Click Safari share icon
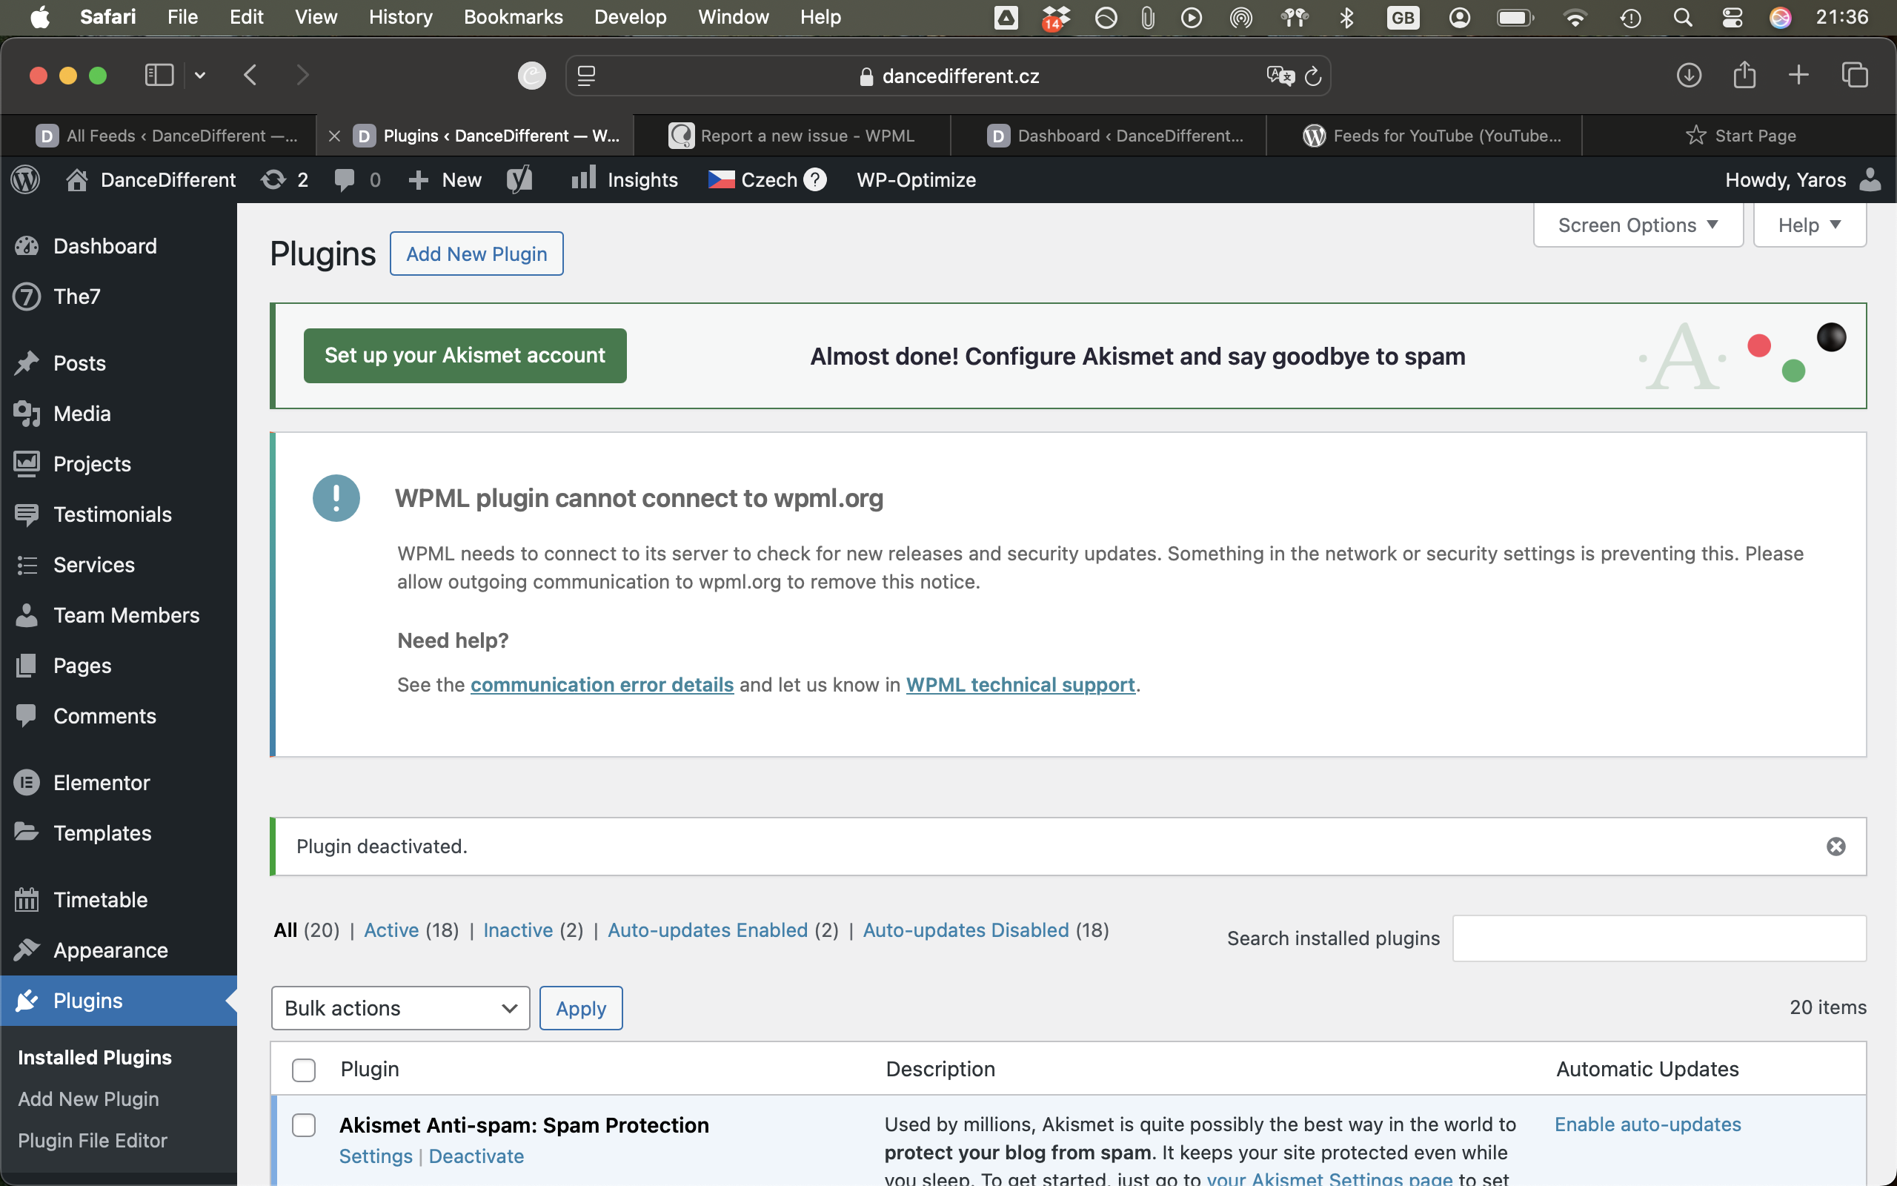Viewport: 1897px width, 1186px height. (1744, 76)
